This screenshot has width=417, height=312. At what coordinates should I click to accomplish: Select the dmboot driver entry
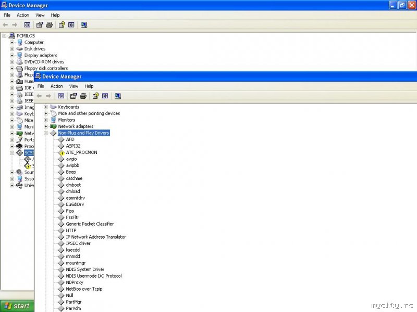click(x=73, y=185)
